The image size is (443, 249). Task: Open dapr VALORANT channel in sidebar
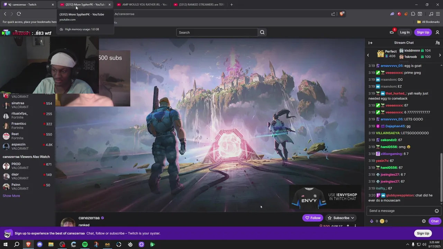coord(28,176)
